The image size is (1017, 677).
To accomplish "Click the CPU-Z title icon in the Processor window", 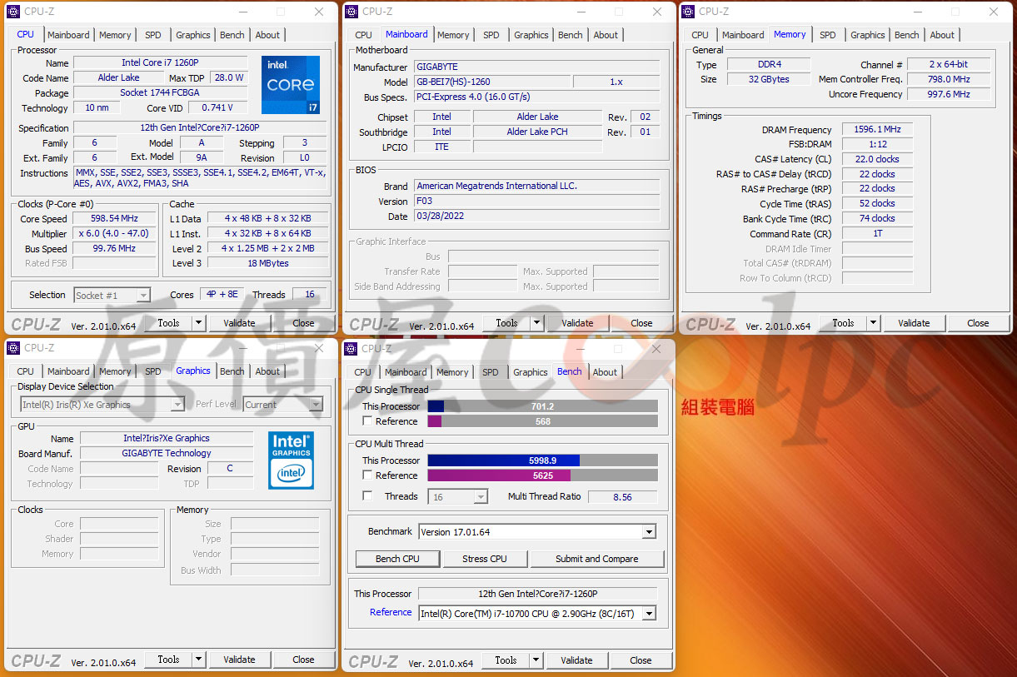I will click(x=13, y=12).
